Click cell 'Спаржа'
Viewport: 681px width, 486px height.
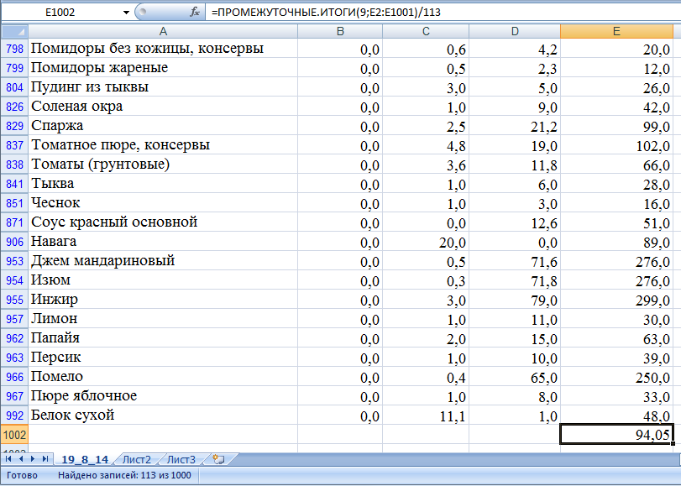(163, 126)
